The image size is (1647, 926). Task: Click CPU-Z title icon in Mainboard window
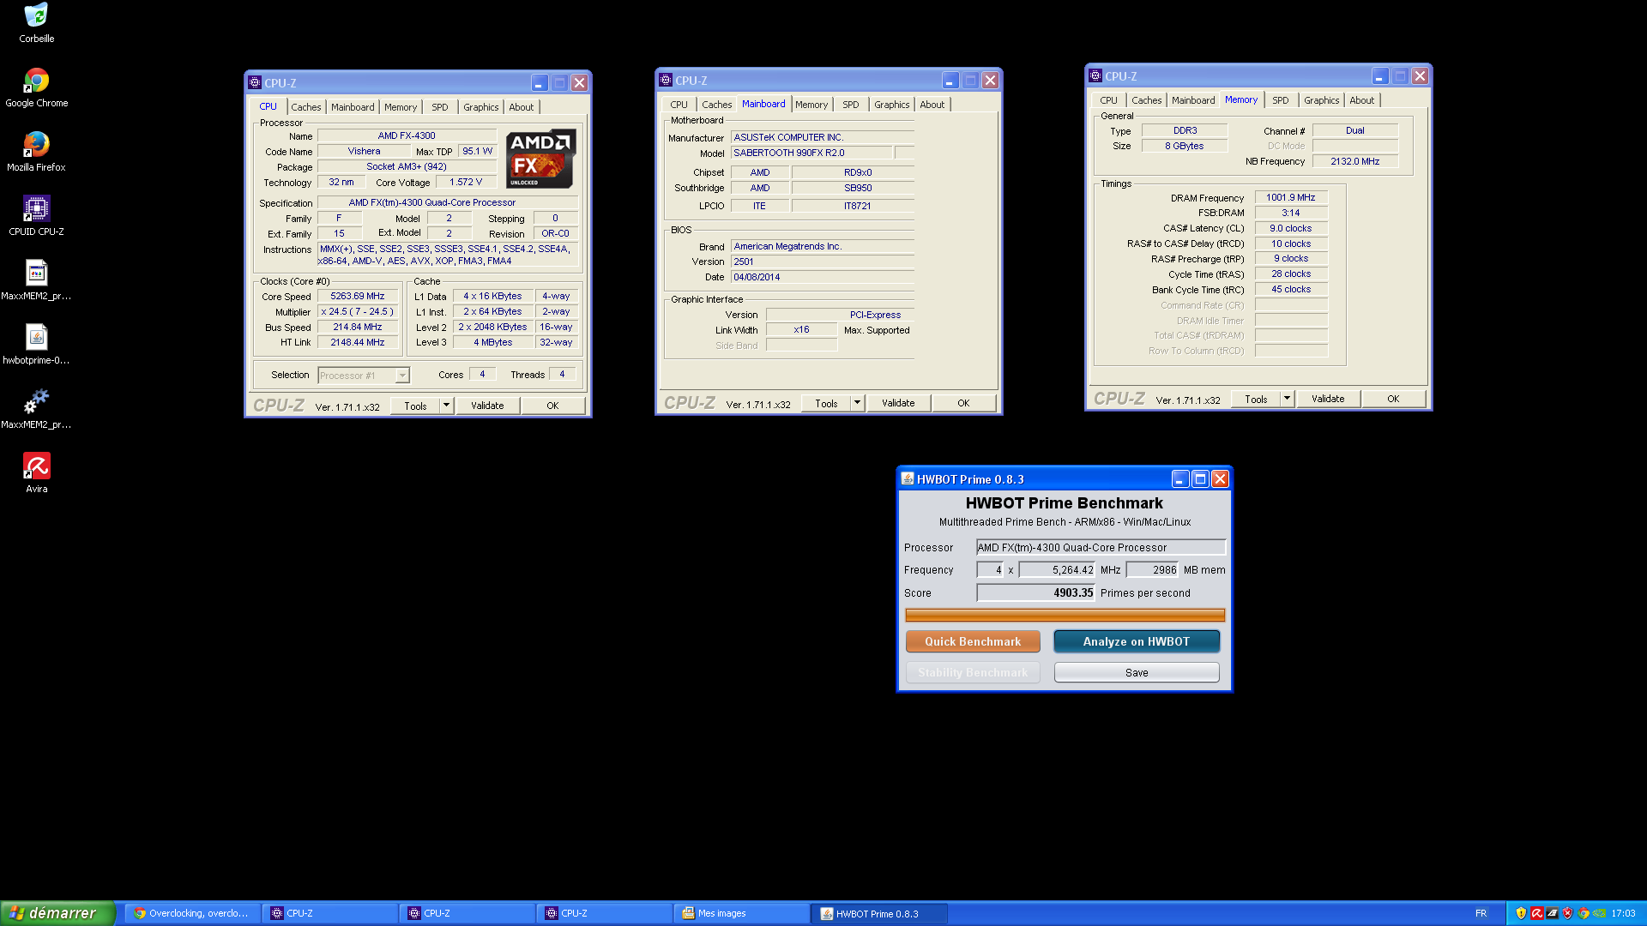tap(666, 80)
